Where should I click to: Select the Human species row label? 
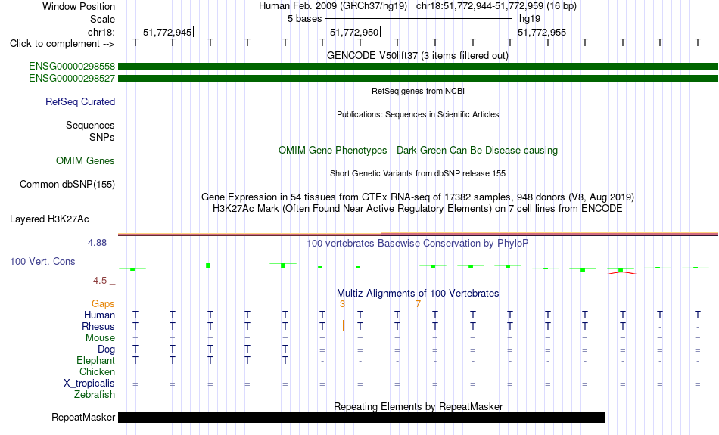pyautogui.click(x=99, y=315)
